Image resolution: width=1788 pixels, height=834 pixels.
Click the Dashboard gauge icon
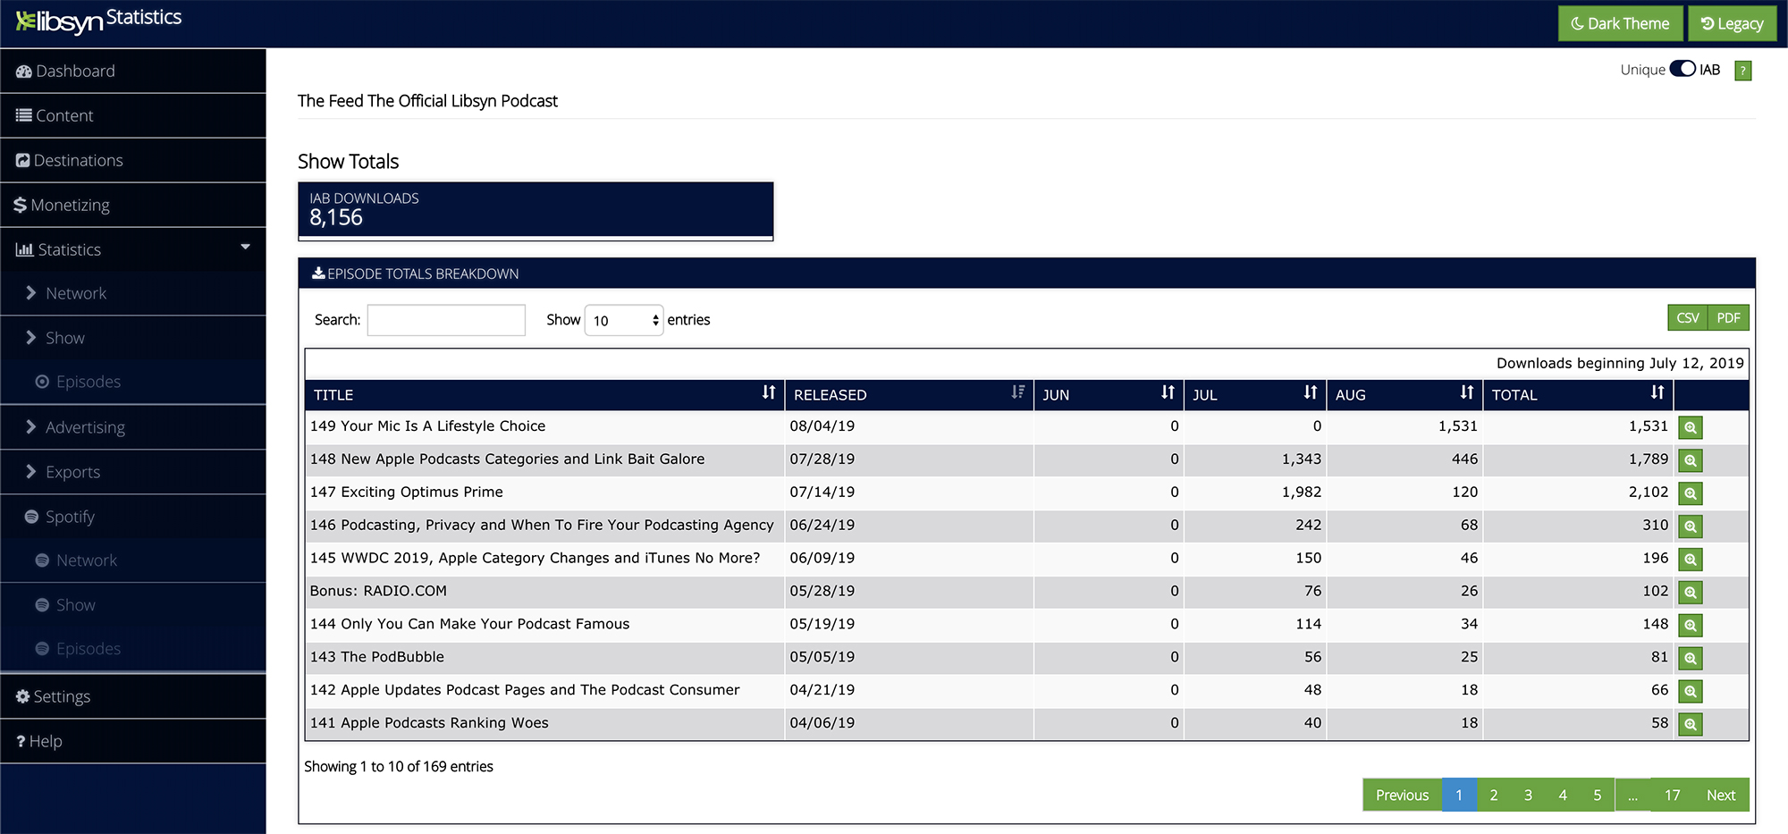tap(24, 72)
